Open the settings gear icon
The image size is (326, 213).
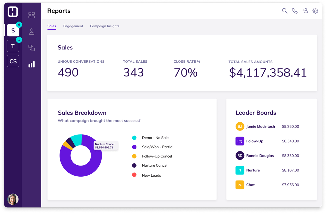click(x=315, y=11)
